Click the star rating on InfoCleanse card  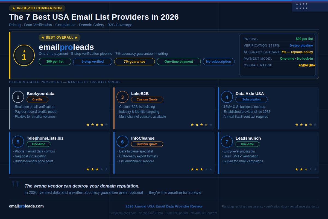[201, 169]
